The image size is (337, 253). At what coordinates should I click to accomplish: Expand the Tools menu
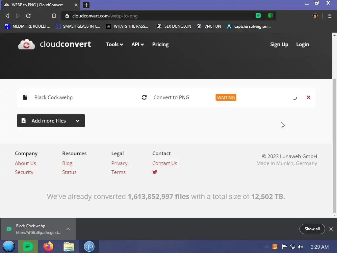pyautogui.click(x=114, y=44)
